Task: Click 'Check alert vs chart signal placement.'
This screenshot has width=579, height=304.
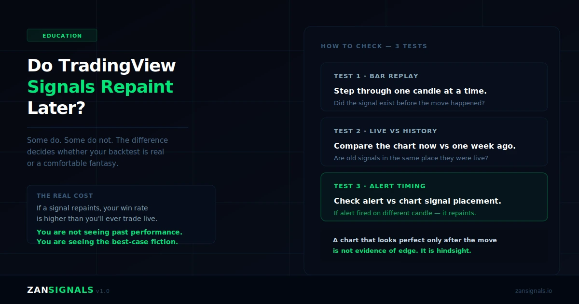Action: click(417, 201)
